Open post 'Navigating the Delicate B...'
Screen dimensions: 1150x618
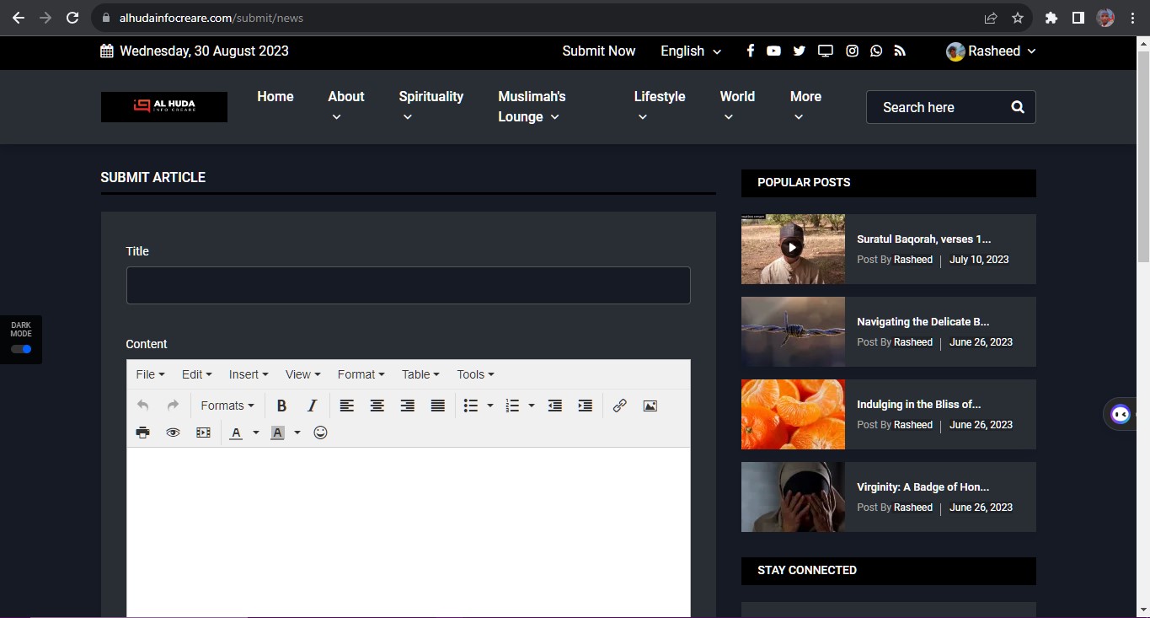click(923, 322)
